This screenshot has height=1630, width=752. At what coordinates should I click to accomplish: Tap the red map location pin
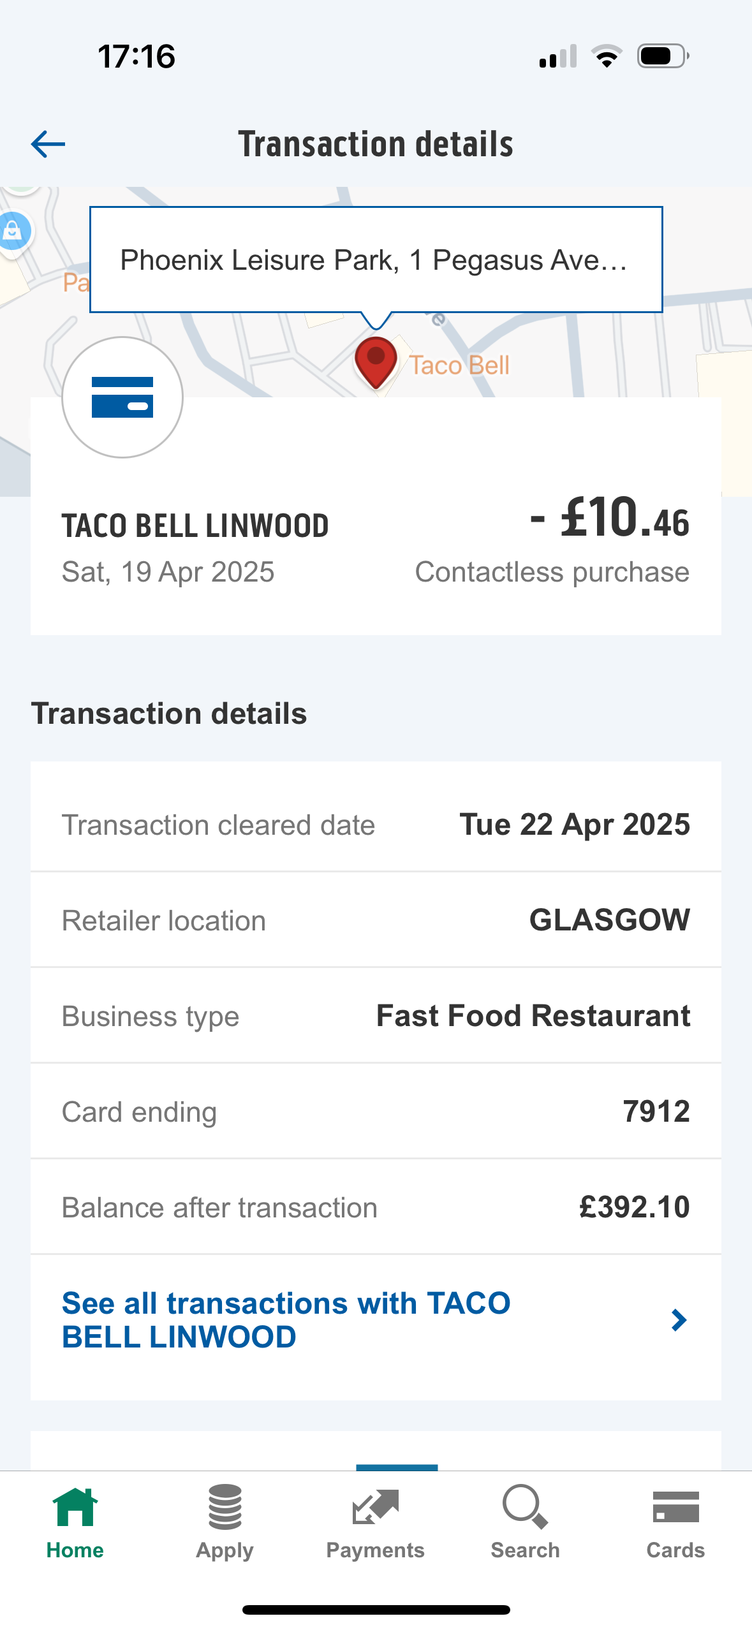pos(376,360)
